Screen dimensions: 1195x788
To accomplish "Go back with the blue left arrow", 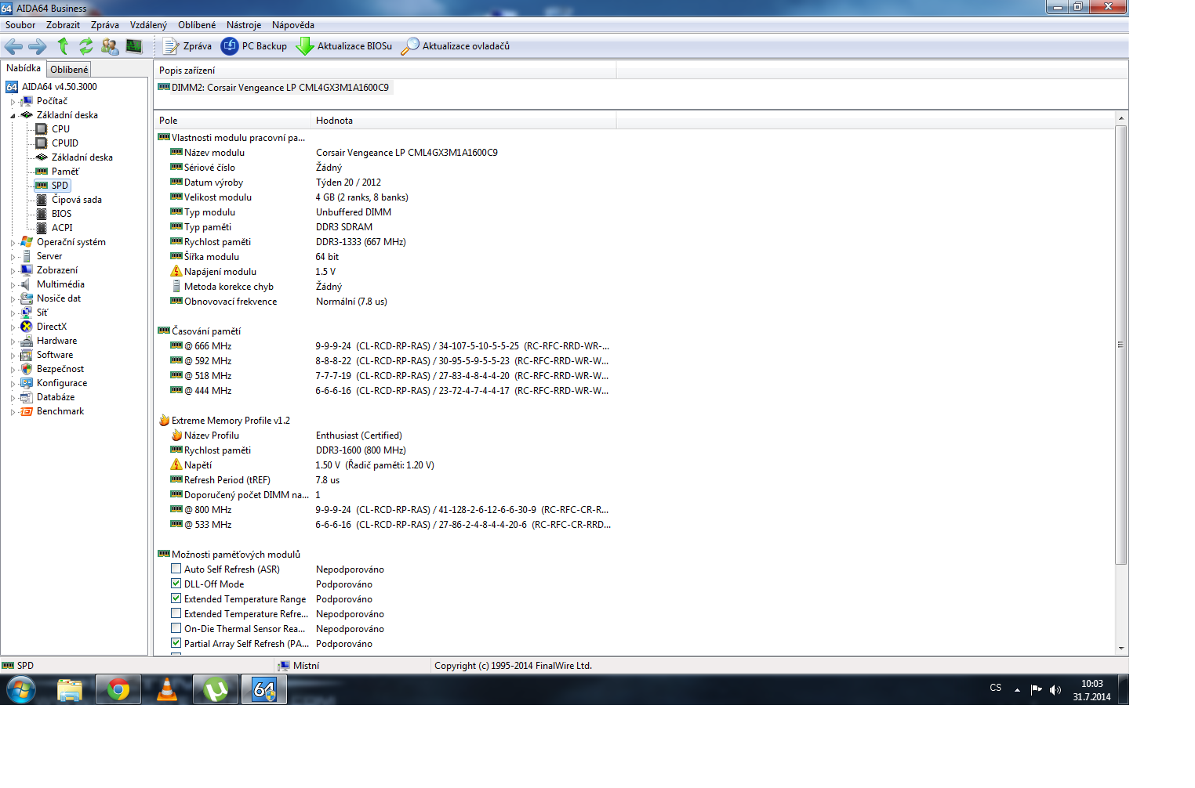I will 13,46.
